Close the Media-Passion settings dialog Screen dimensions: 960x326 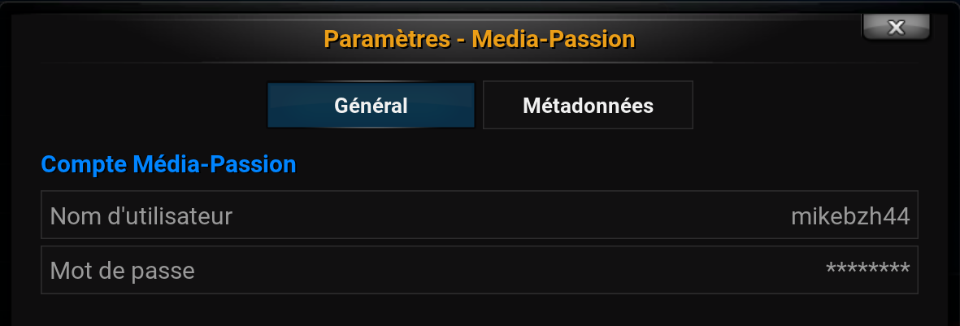pyautogui.click(x=896, y=28)
